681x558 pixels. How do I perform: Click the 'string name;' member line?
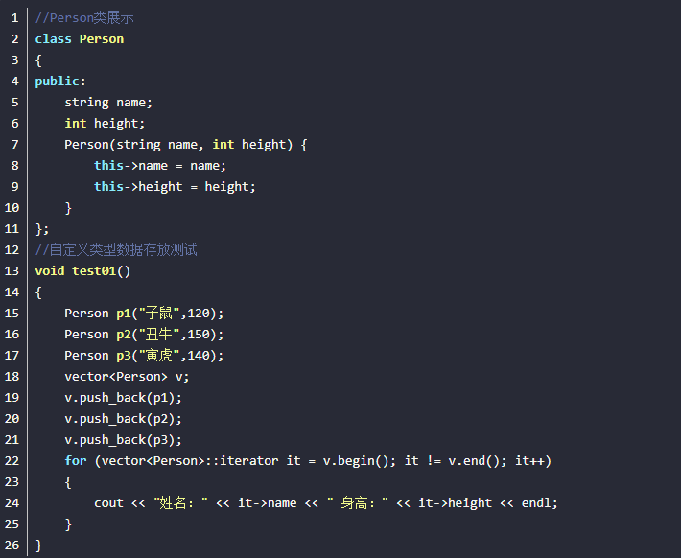(108, 103)
